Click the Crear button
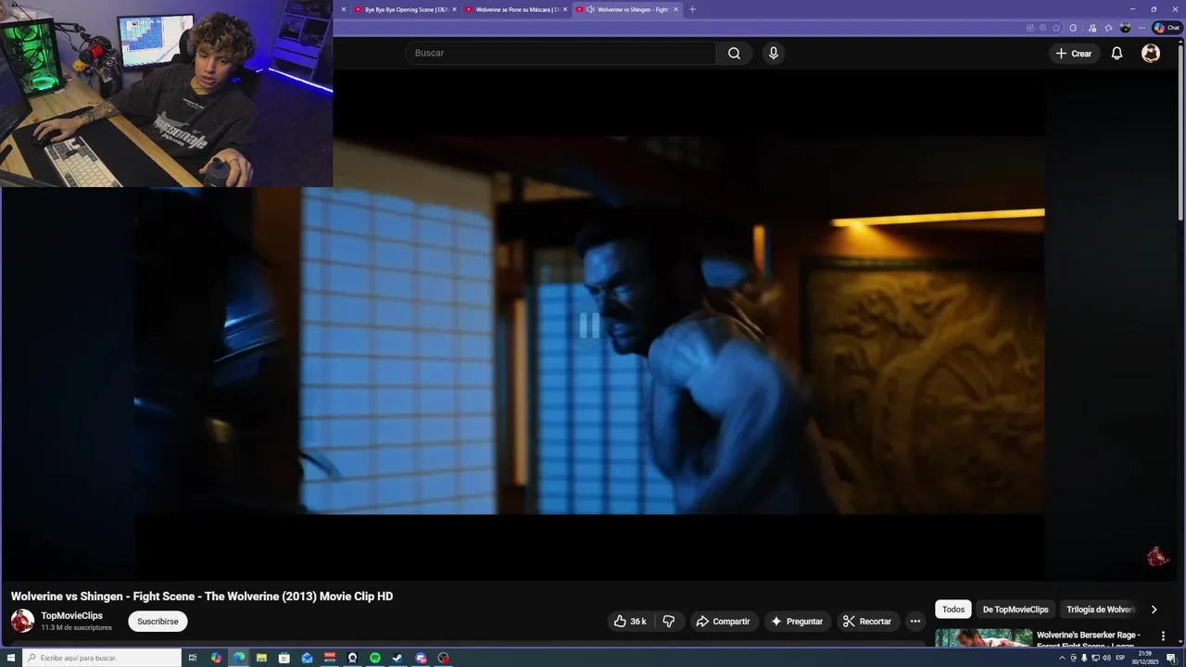Image resolution: width=1186 pixels, height=667 pixels. (1073, 54)
